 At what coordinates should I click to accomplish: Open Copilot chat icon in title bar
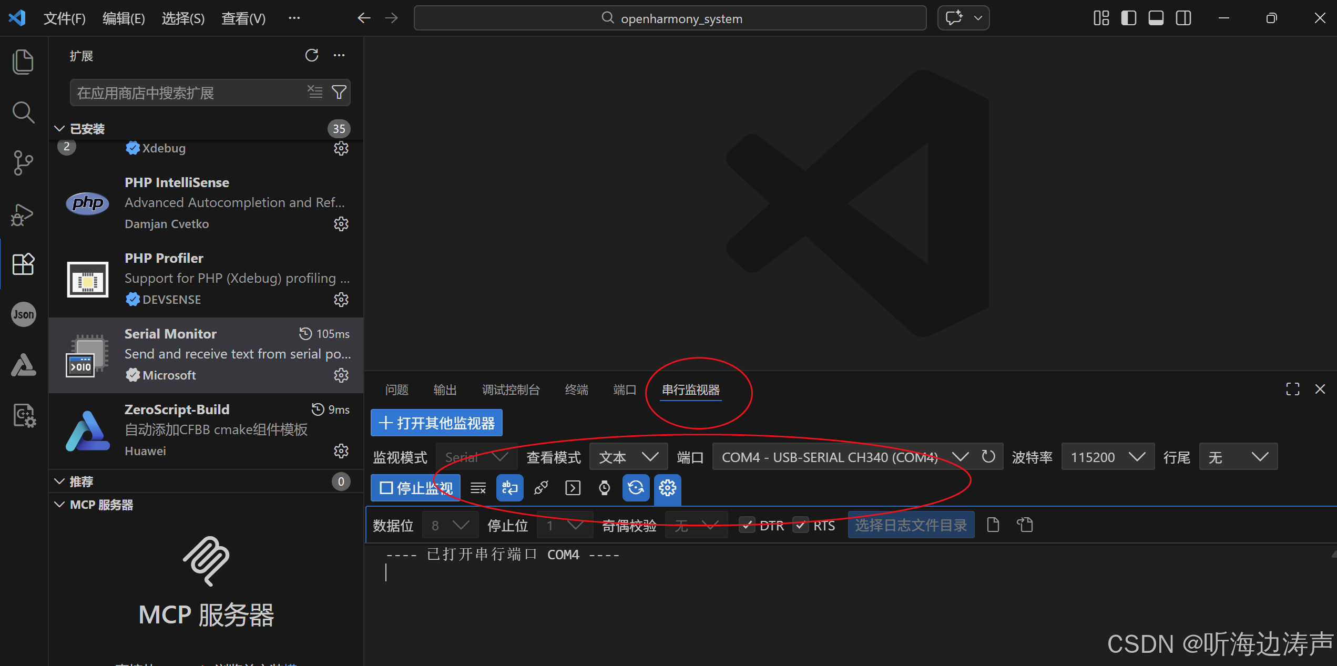(x=954, y=18)
